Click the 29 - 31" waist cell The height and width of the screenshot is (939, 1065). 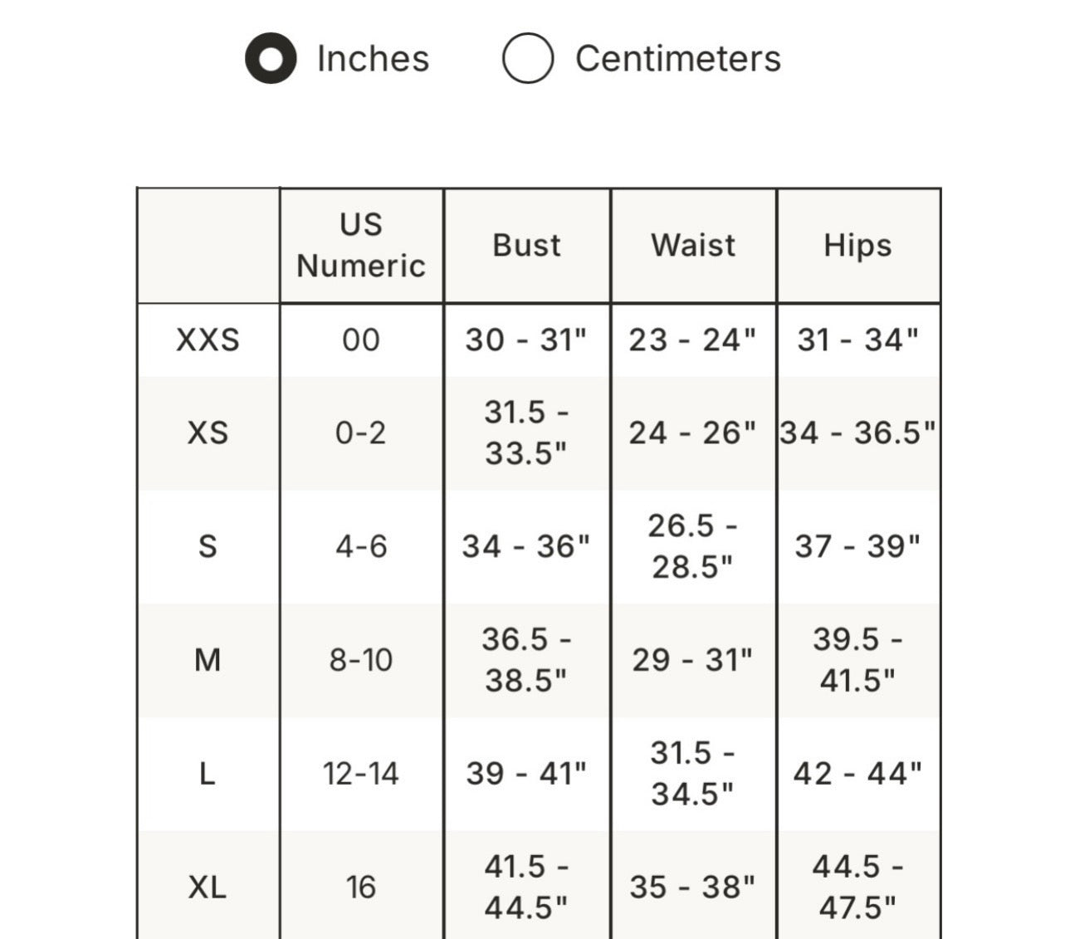coord(692,661)
